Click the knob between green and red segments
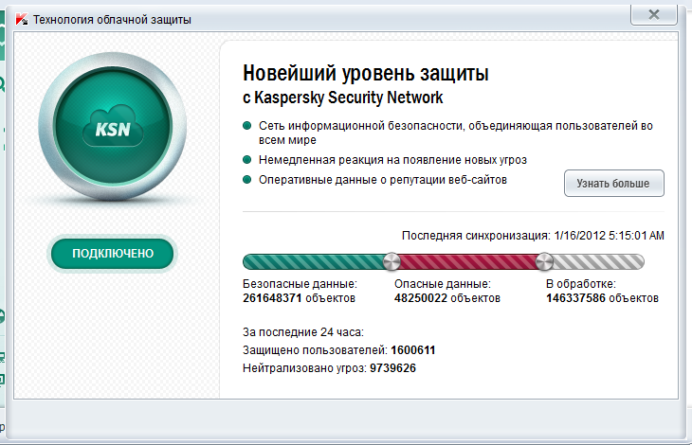Screen dimensions: 692x445 tap(392, 261)
